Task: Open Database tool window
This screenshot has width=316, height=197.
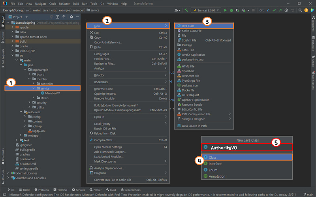Action: coord(313,44)
